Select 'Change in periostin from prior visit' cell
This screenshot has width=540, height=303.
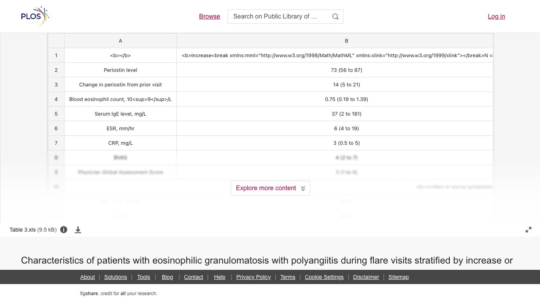tap(120, 85)
